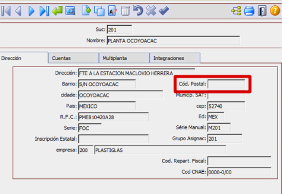Open the Integraciones tab
The image size is (282, 194).
click(175, 58)
